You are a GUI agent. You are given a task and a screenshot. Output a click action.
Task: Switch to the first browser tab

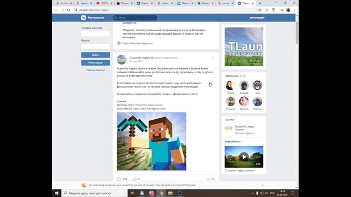coord(64,3)
